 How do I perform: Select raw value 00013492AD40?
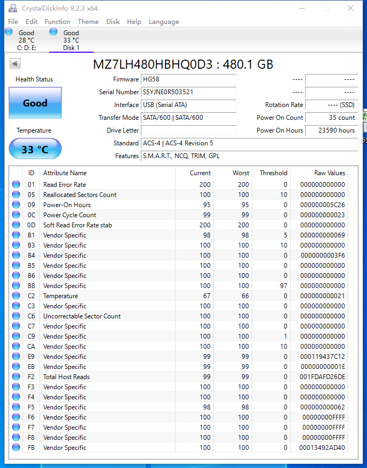[x=322, y=448]
